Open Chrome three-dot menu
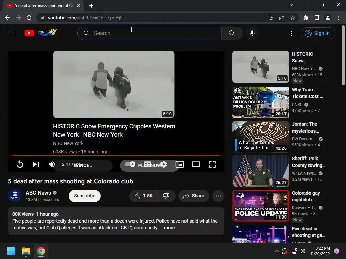 coord(339,18)
